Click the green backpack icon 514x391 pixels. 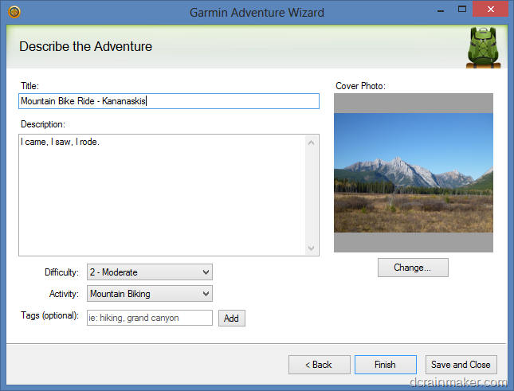click(x=483, y=48)
